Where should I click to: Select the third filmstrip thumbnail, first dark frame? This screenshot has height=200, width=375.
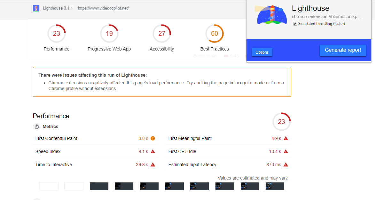coord(99,186)
